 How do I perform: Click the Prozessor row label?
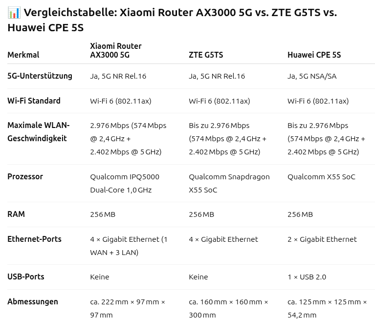coord(25,176)
